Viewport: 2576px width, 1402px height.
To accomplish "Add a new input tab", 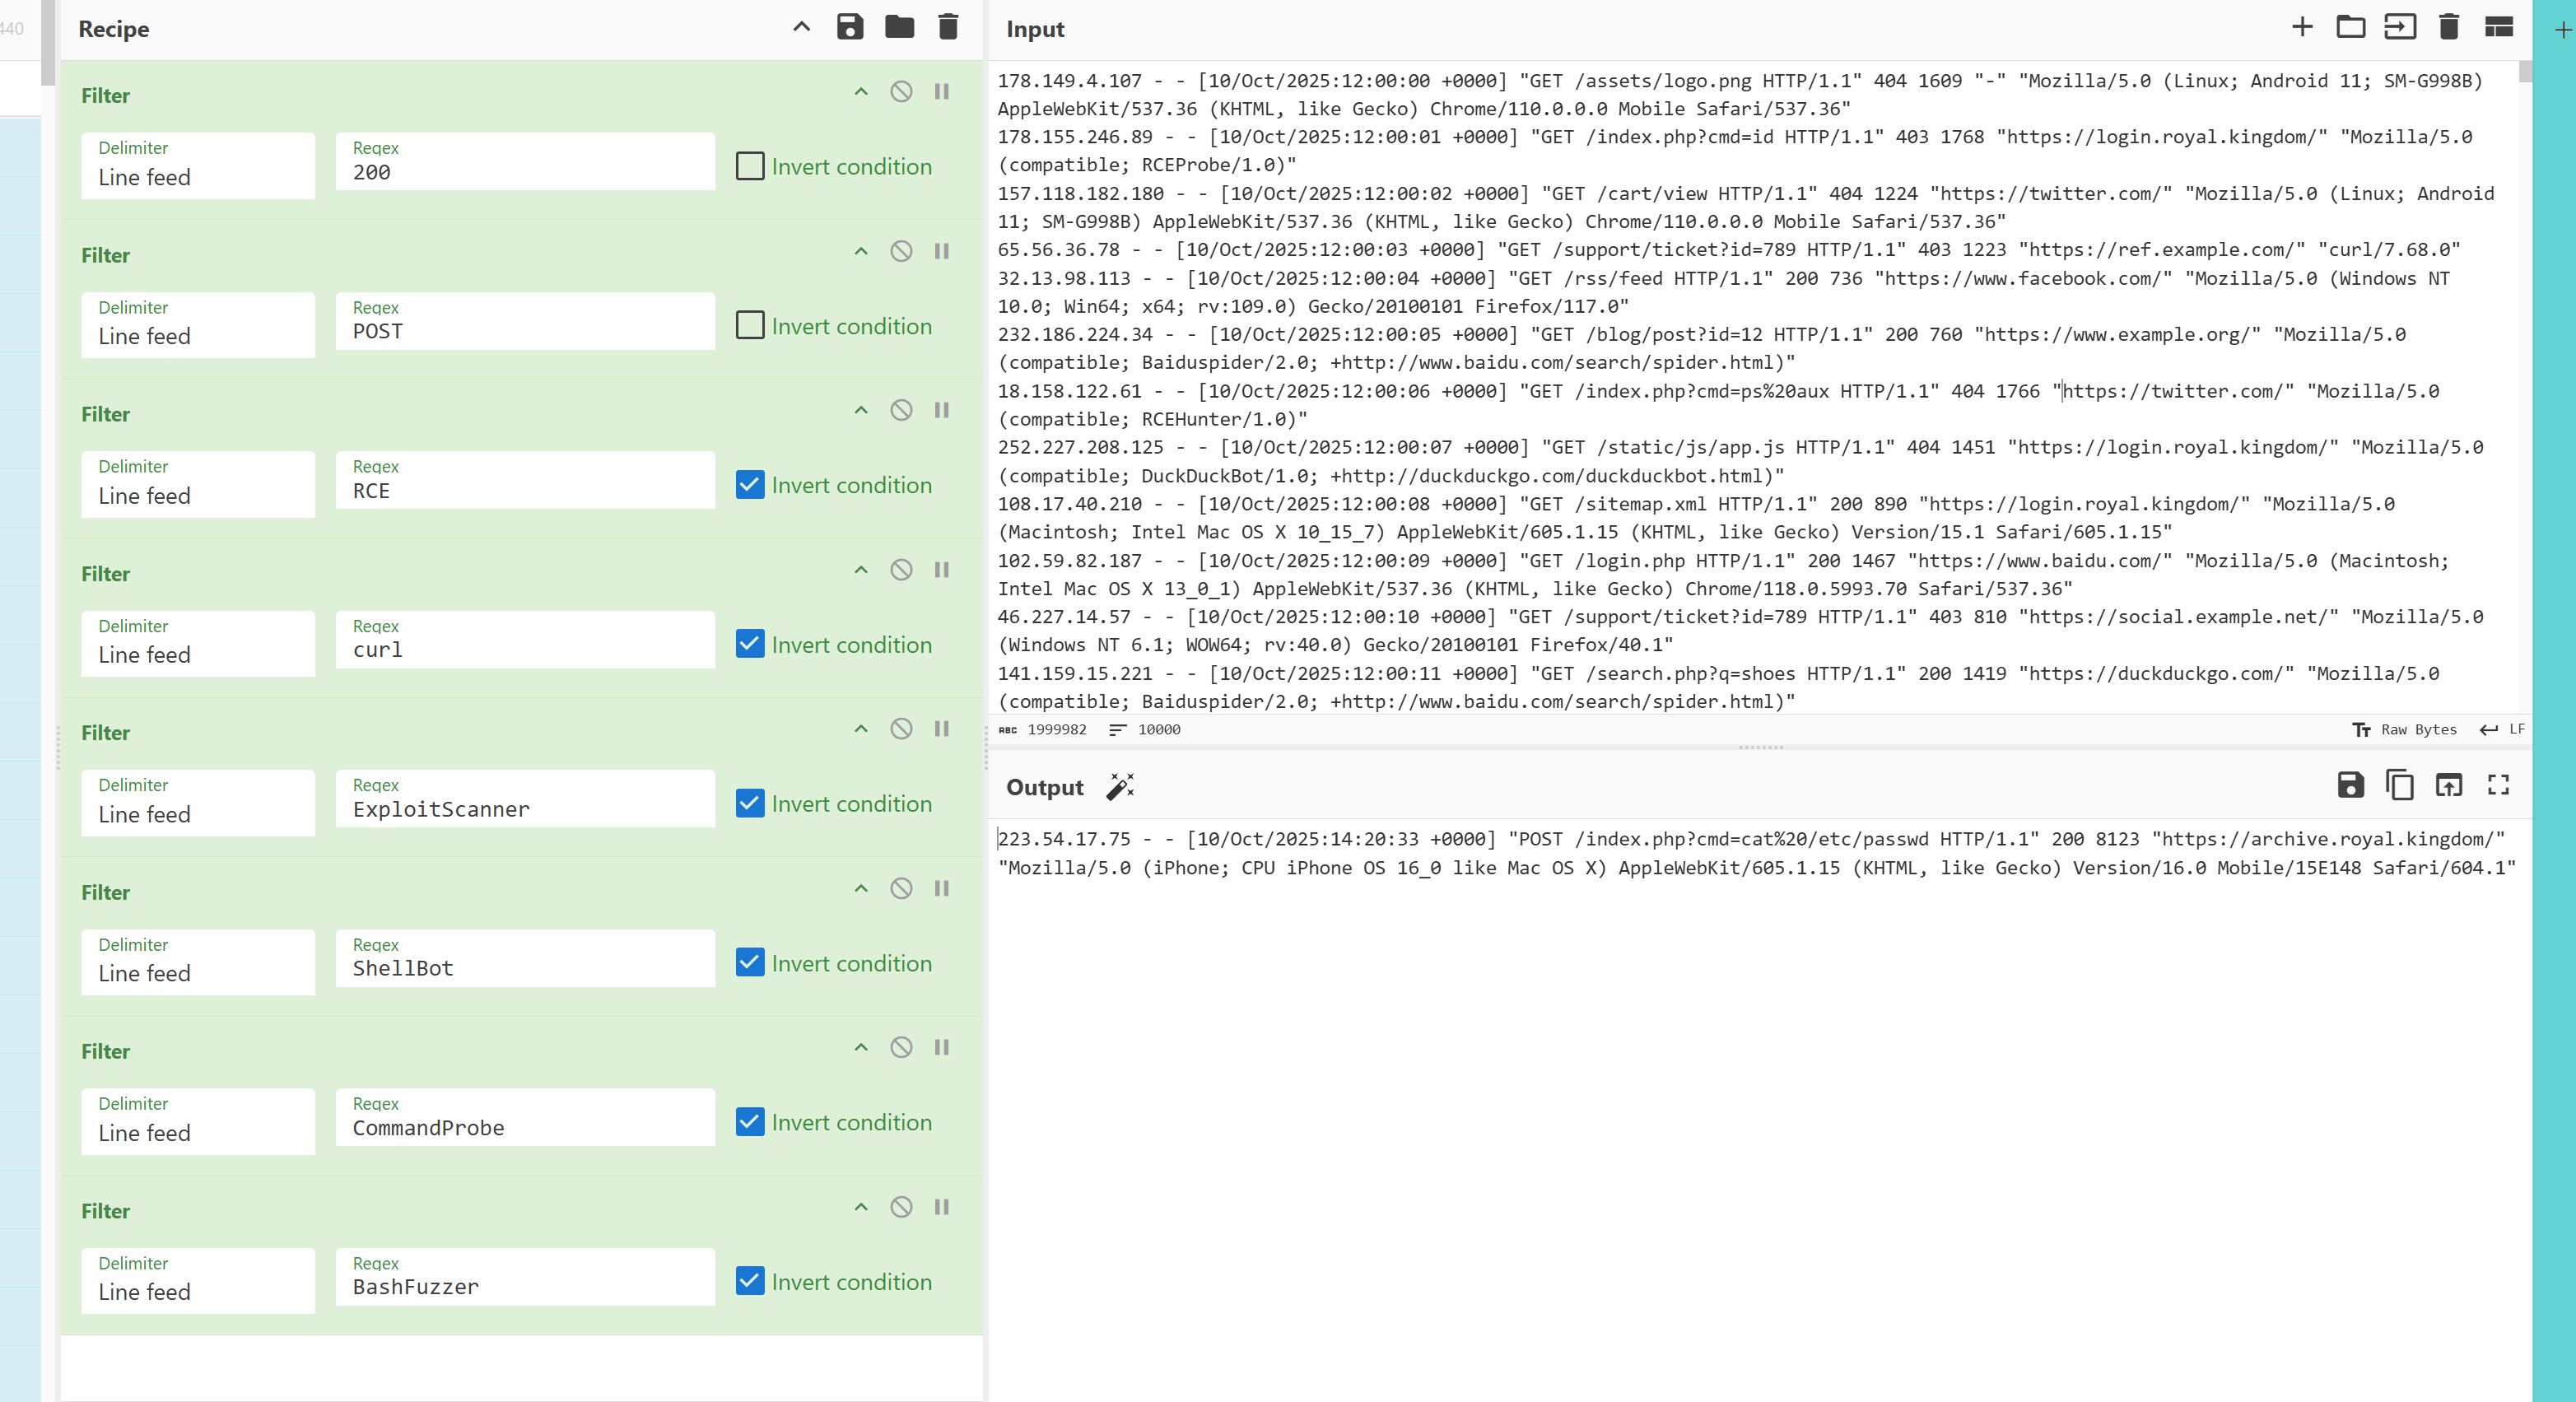I will tap(2302, 27).
